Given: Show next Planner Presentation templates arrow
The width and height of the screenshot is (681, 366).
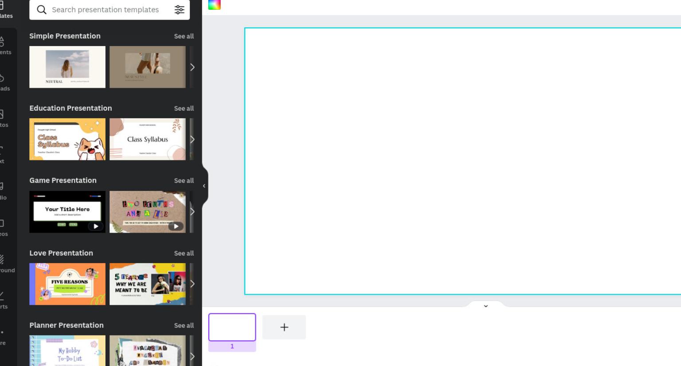Looking at the screenshot, I should coord(192,356).
